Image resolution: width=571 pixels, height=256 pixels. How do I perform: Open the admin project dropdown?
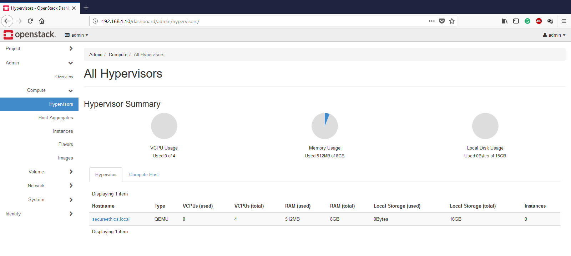pos(76,35)
